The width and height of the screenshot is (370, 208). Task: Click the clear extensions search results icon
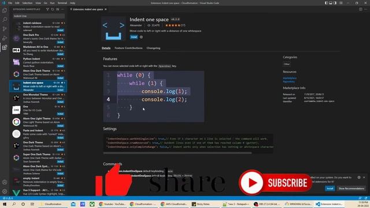click(x=58, y=9)
